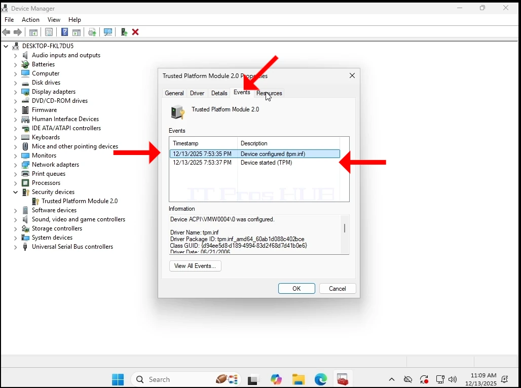The image size is (521, 388).
Task: Close the TPM properties dialog with X
Action: pos(352,76)
